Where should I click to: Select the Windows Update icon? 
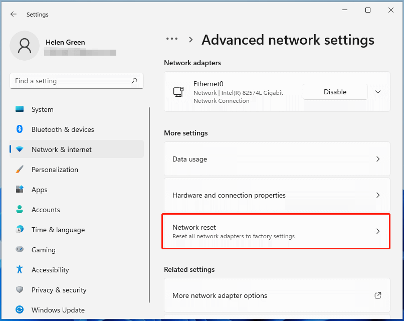click(x=19, y=310)
